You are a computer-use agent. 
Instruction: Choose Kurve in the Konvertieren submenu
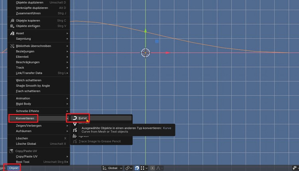point(101,118)
